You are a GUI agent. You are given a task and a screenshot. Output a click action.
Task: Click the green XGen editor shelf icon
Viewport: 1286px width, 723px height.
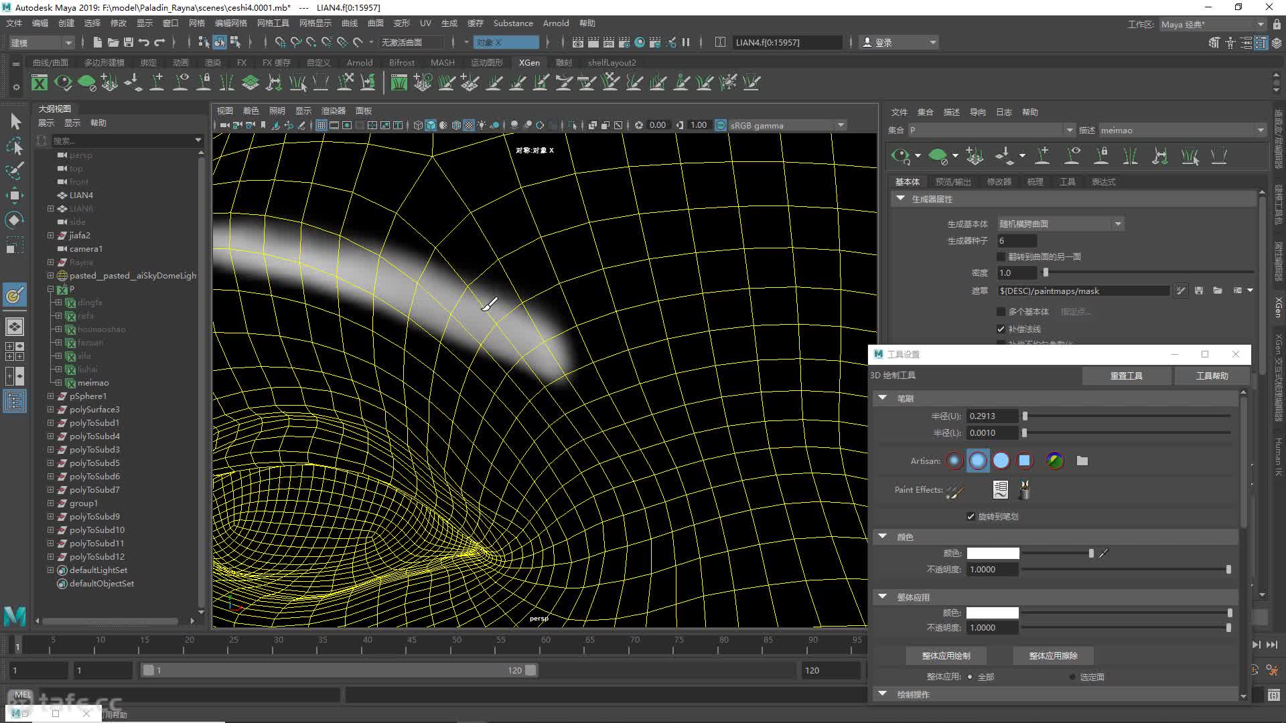[40, 83]
